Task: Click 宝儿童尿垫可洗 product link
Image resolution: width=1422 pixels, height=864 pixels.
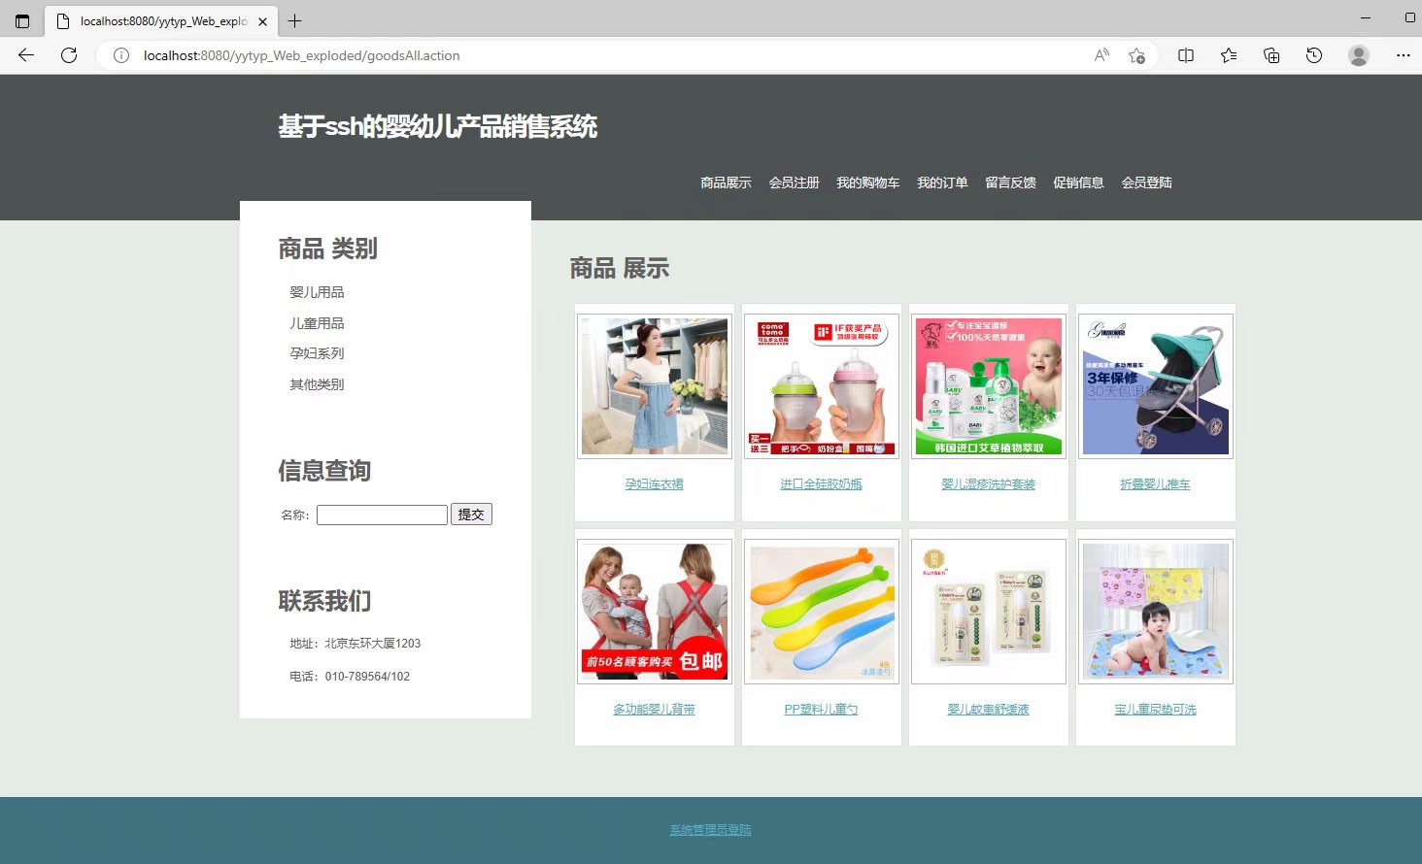Action: [1156, 710]
